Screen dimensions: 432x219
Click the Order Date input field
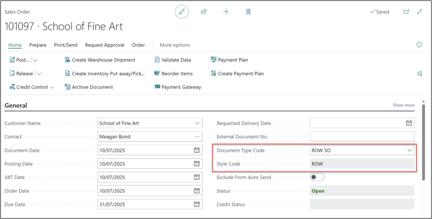[150, 190]
